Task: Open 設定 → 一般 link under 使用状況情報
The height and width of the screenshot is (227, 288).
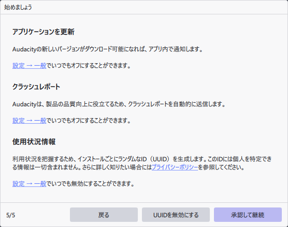Action: click(29, 183)
